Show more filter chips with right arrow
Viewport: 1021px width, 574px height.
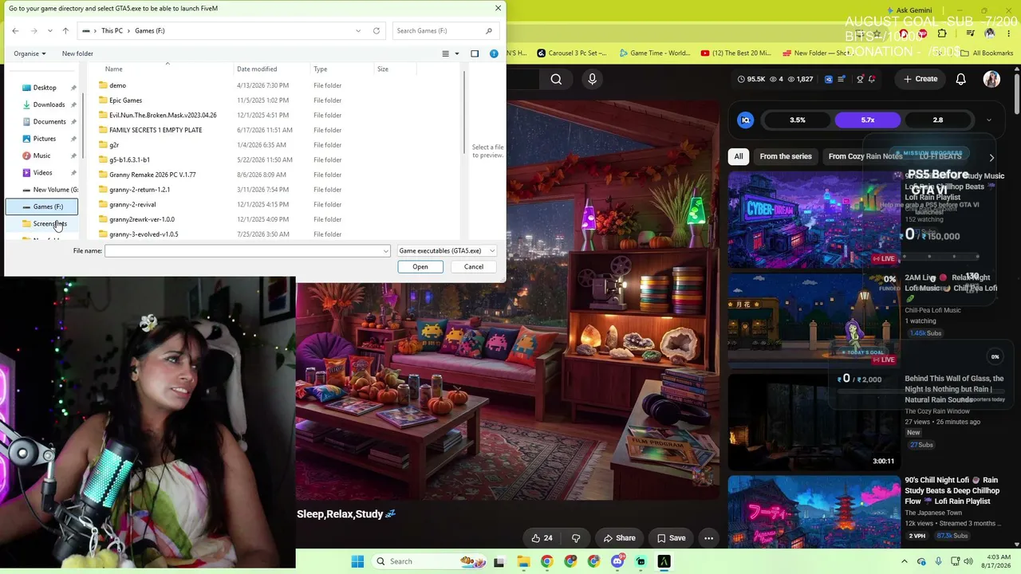coord(991,157)
